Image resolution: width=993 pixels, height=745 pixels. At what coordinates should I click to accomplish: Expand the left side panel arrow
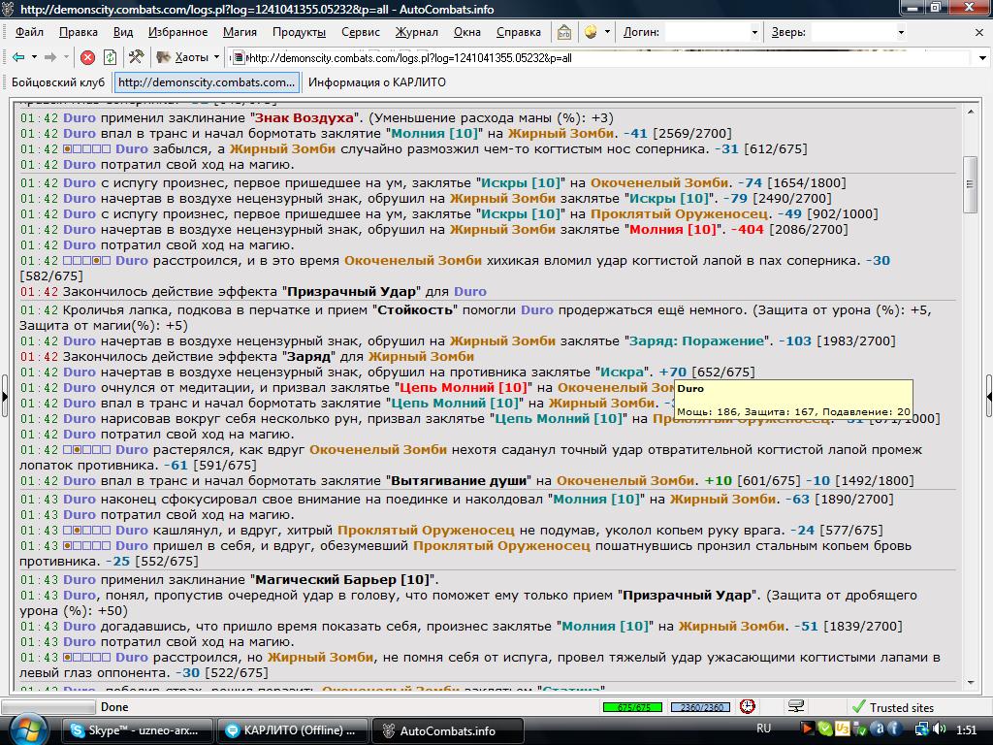click(5, 397)
